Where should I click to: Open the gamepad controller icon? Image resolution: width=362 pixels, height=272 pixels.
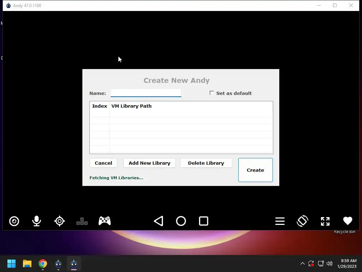105,221
